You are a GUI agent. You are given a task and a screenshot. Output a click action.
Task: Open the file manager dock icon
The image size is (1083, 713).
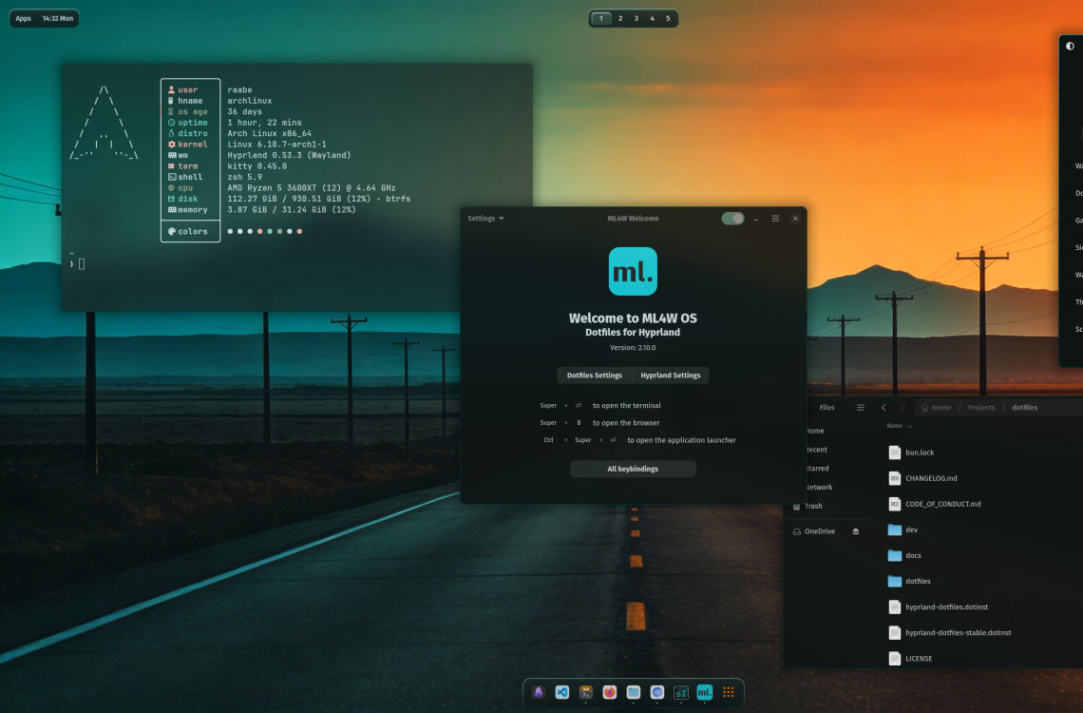pyautogui.click(x=634, y=692)
